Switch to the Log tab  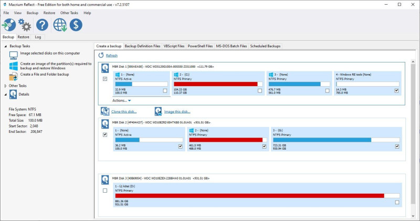[38, 37]
